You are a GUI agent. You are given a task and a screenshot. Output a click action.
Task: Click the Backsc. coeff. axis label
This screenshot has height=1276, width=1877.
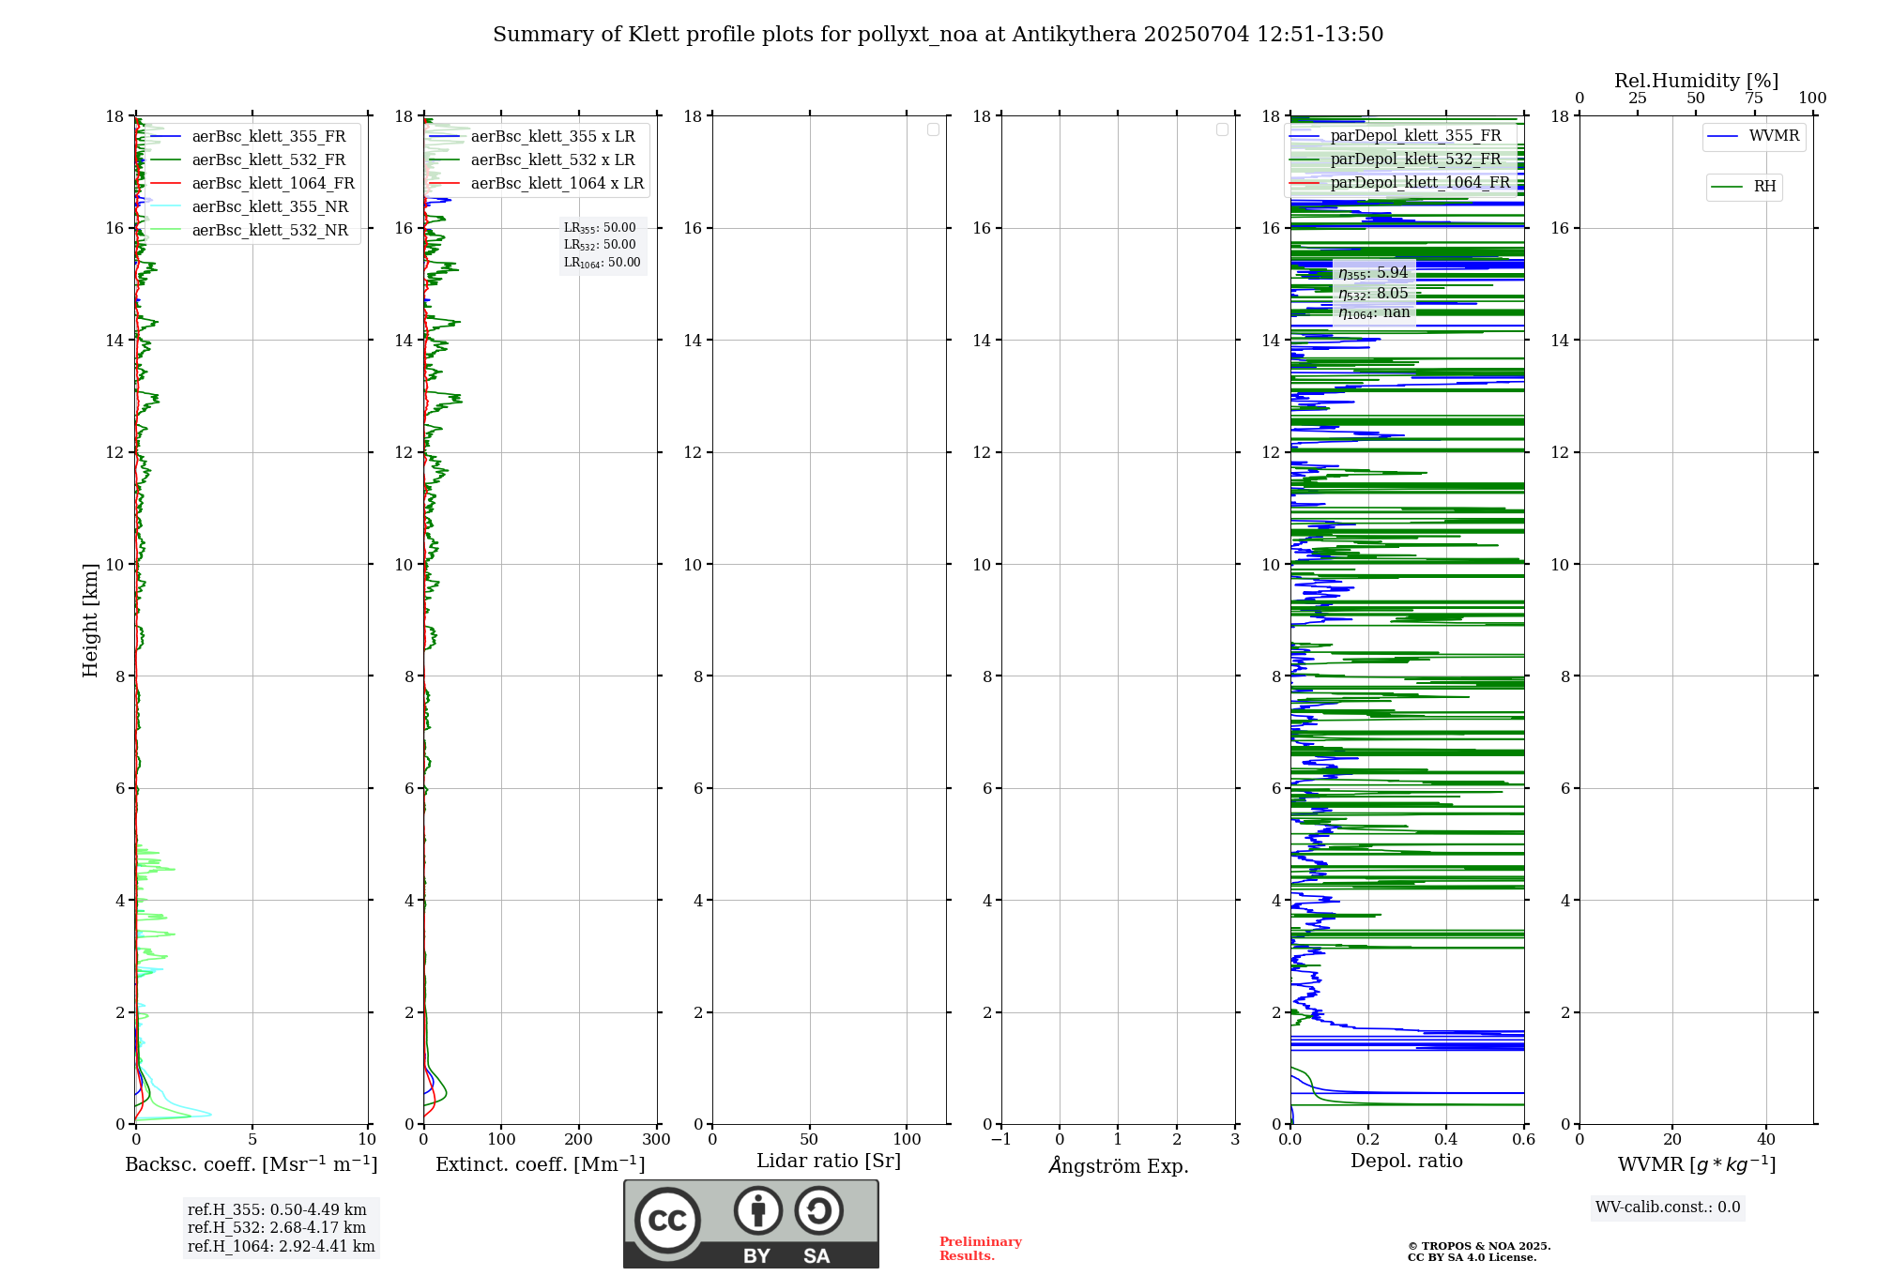point(252,1164)
